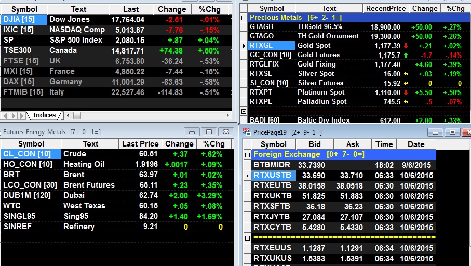Collapse group containing Baltic Dry Index

tap(244, 112)
